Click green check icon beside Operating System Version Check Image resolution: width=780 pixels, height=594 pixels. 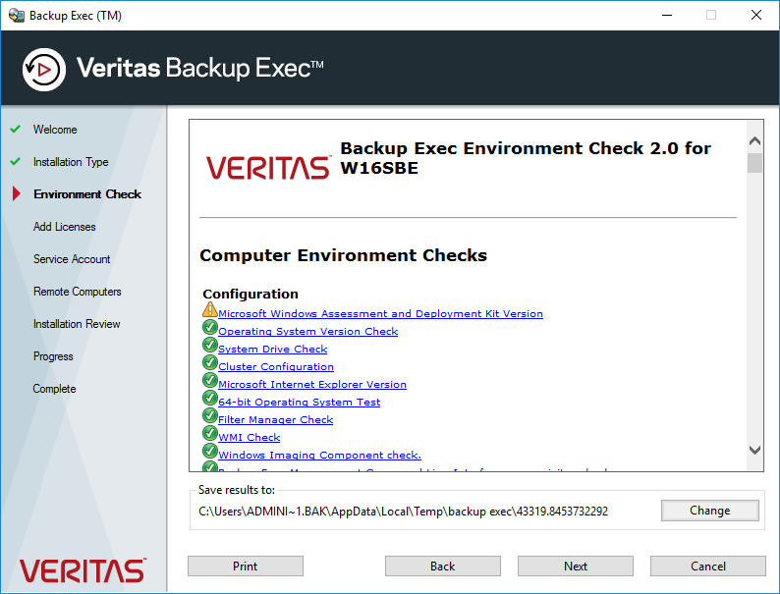[x=210, y=327]
